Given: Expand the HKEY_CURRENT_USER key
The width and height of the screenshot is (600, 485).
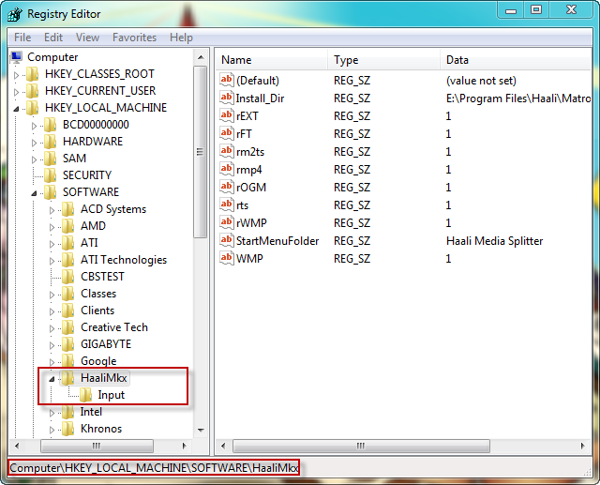Looking at the screenshot, I should (x=16, y=92).
